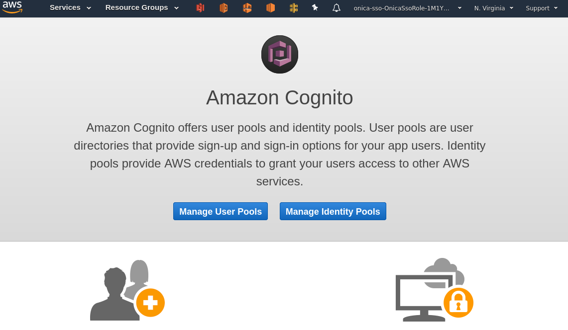Expand the onica-sso-OnicaSsoRole account dropdown
This screenshot has width=568, height=330.
coord(408,8)
